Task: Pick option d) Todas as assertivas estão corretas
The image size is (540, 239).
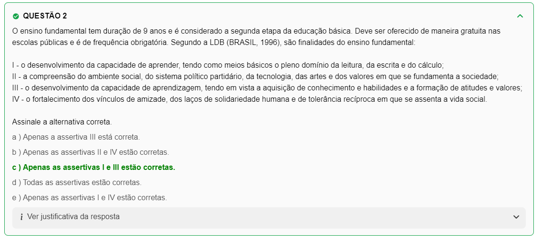Action: click(77, 182)
